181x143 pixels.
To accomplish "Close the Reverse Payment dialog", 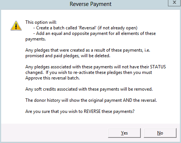I will click(x=174, y=3).
